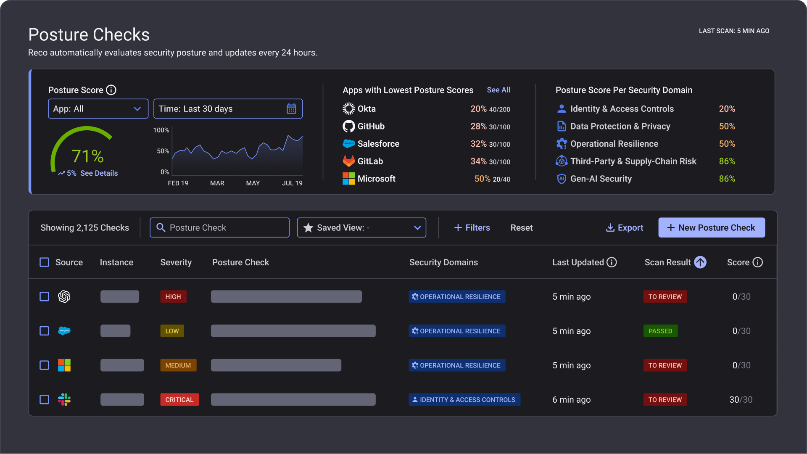Click the Okta app icon
Viewport: 807px width, 454px height.
[x=348, y=109]
